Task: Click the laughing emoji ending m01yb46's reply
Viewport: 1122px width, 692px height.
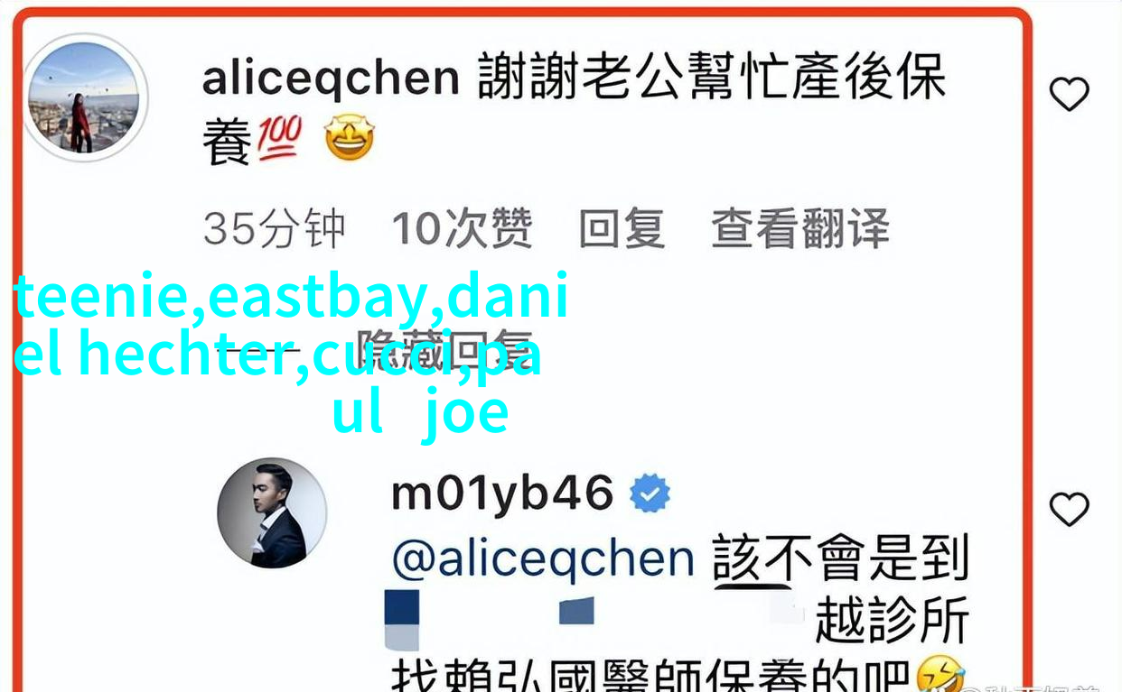Action: [x=940, y=675]
